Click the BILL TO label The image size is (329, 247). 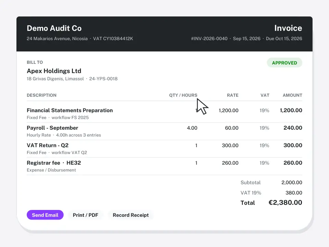click(x=35, y=62)
